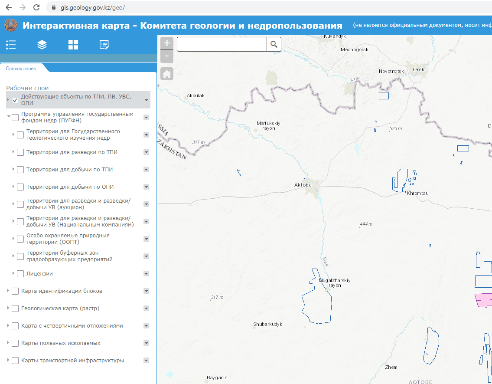Zoom out on the map
Image resolution: width=492 pixels, height=384 pixels.
[x=167, y=56]
